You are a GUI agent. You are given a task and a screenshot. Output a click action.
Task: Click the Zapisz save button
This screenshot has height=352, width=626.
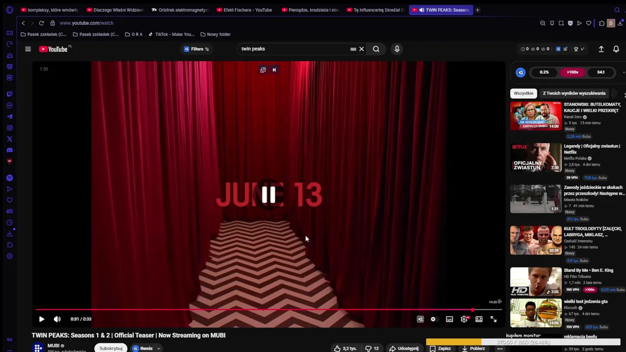pyautogui.click(x=440, y=349)
